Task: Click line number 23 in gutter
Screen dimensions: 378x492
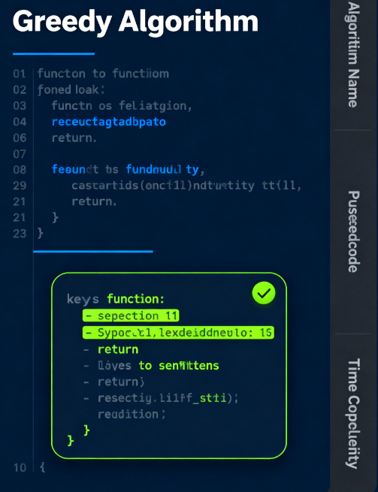Action: tap(20, 234)
